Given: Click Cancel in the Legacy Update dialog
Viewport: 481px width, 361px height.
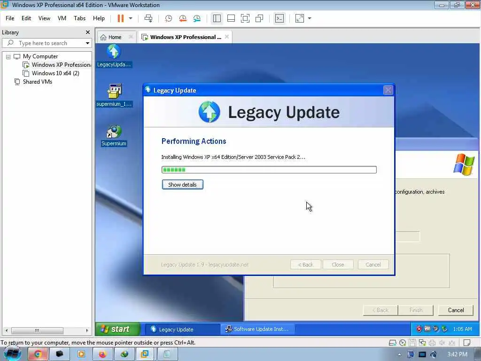Looking at the screenshot, I should 373,265.
